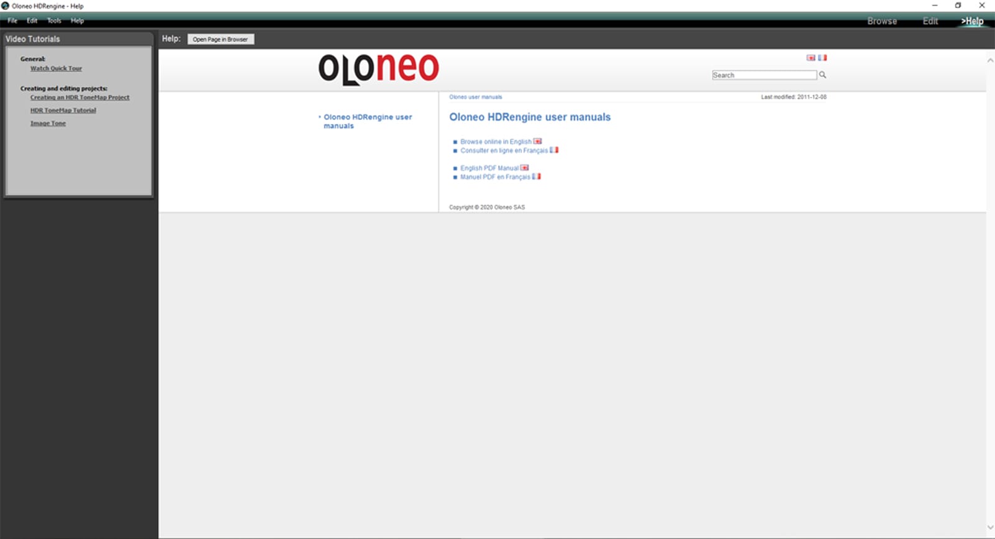
Task: Click the scroll up arrow of the help page
Action: [x=990, y=60]
